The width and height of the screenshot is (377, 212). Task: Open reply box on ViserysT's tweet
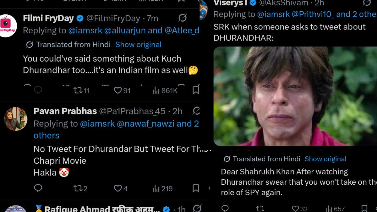225,208
